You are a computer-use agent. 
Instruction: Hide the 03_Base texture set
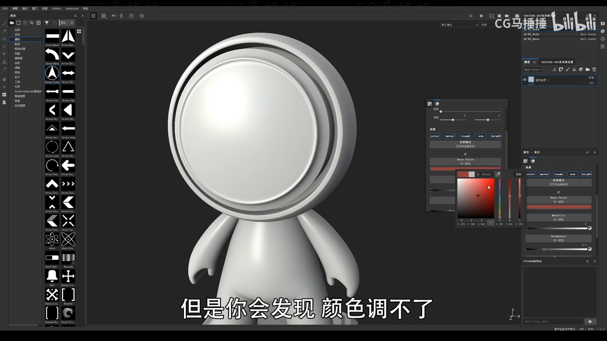525,39
